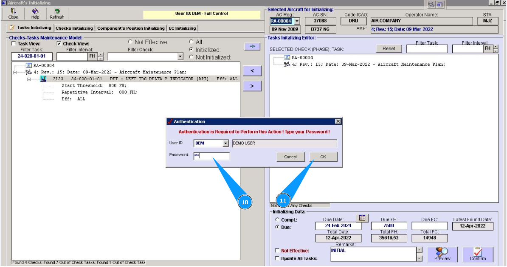Click the Total FC value 14948
This screenshot has width=507, height=267.
(429, 238)
